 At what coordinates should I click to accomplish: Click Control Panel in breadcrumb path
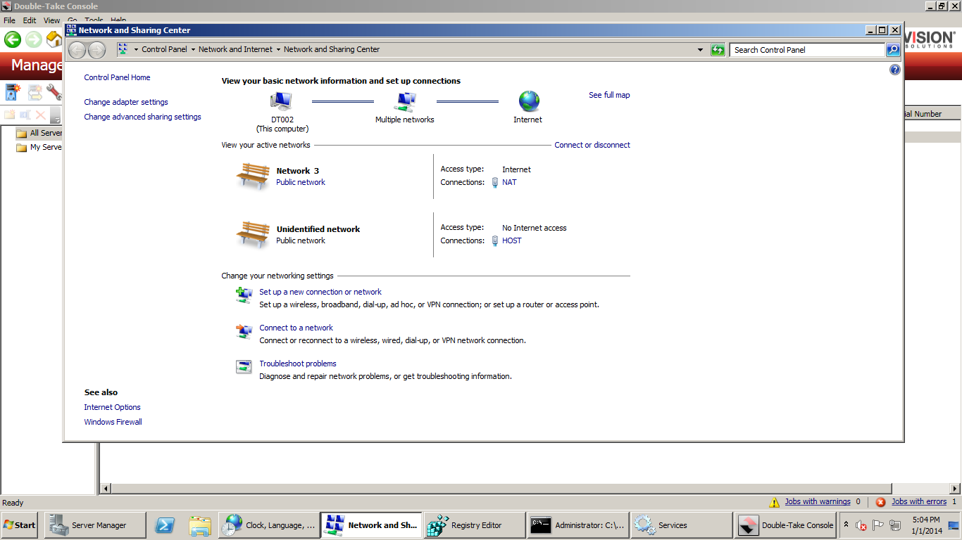(x=164, y=50)
